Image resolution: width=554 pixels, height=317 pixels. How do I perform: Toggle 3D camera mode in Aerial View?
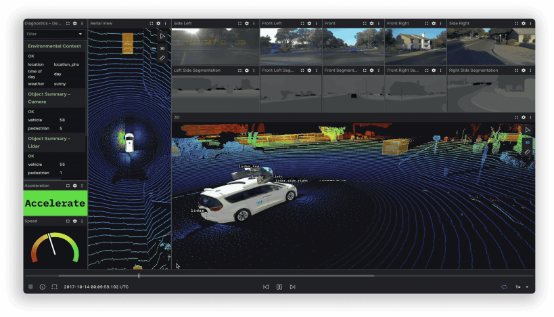pyautogui.click(x=162, y=48)
